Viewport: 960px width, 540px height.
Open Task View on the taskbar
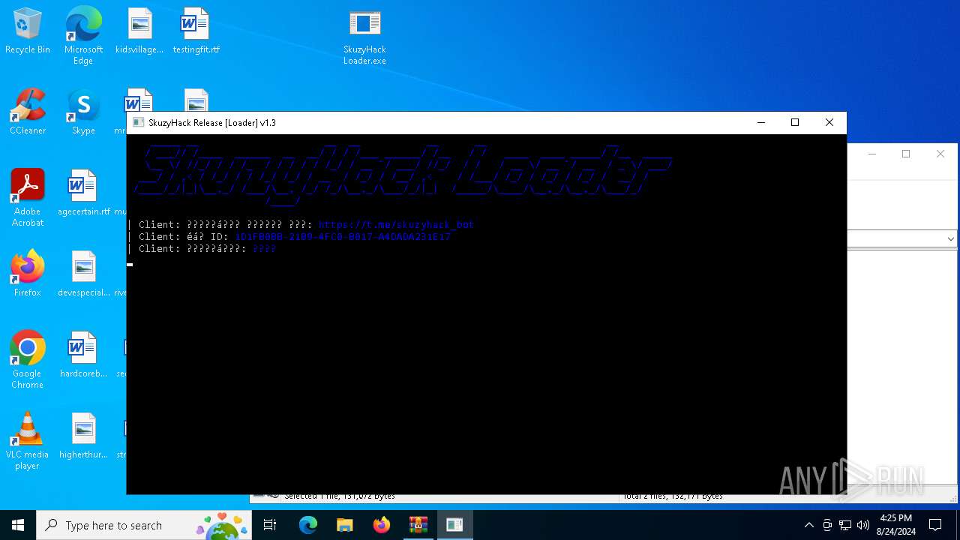click(270, 525)
